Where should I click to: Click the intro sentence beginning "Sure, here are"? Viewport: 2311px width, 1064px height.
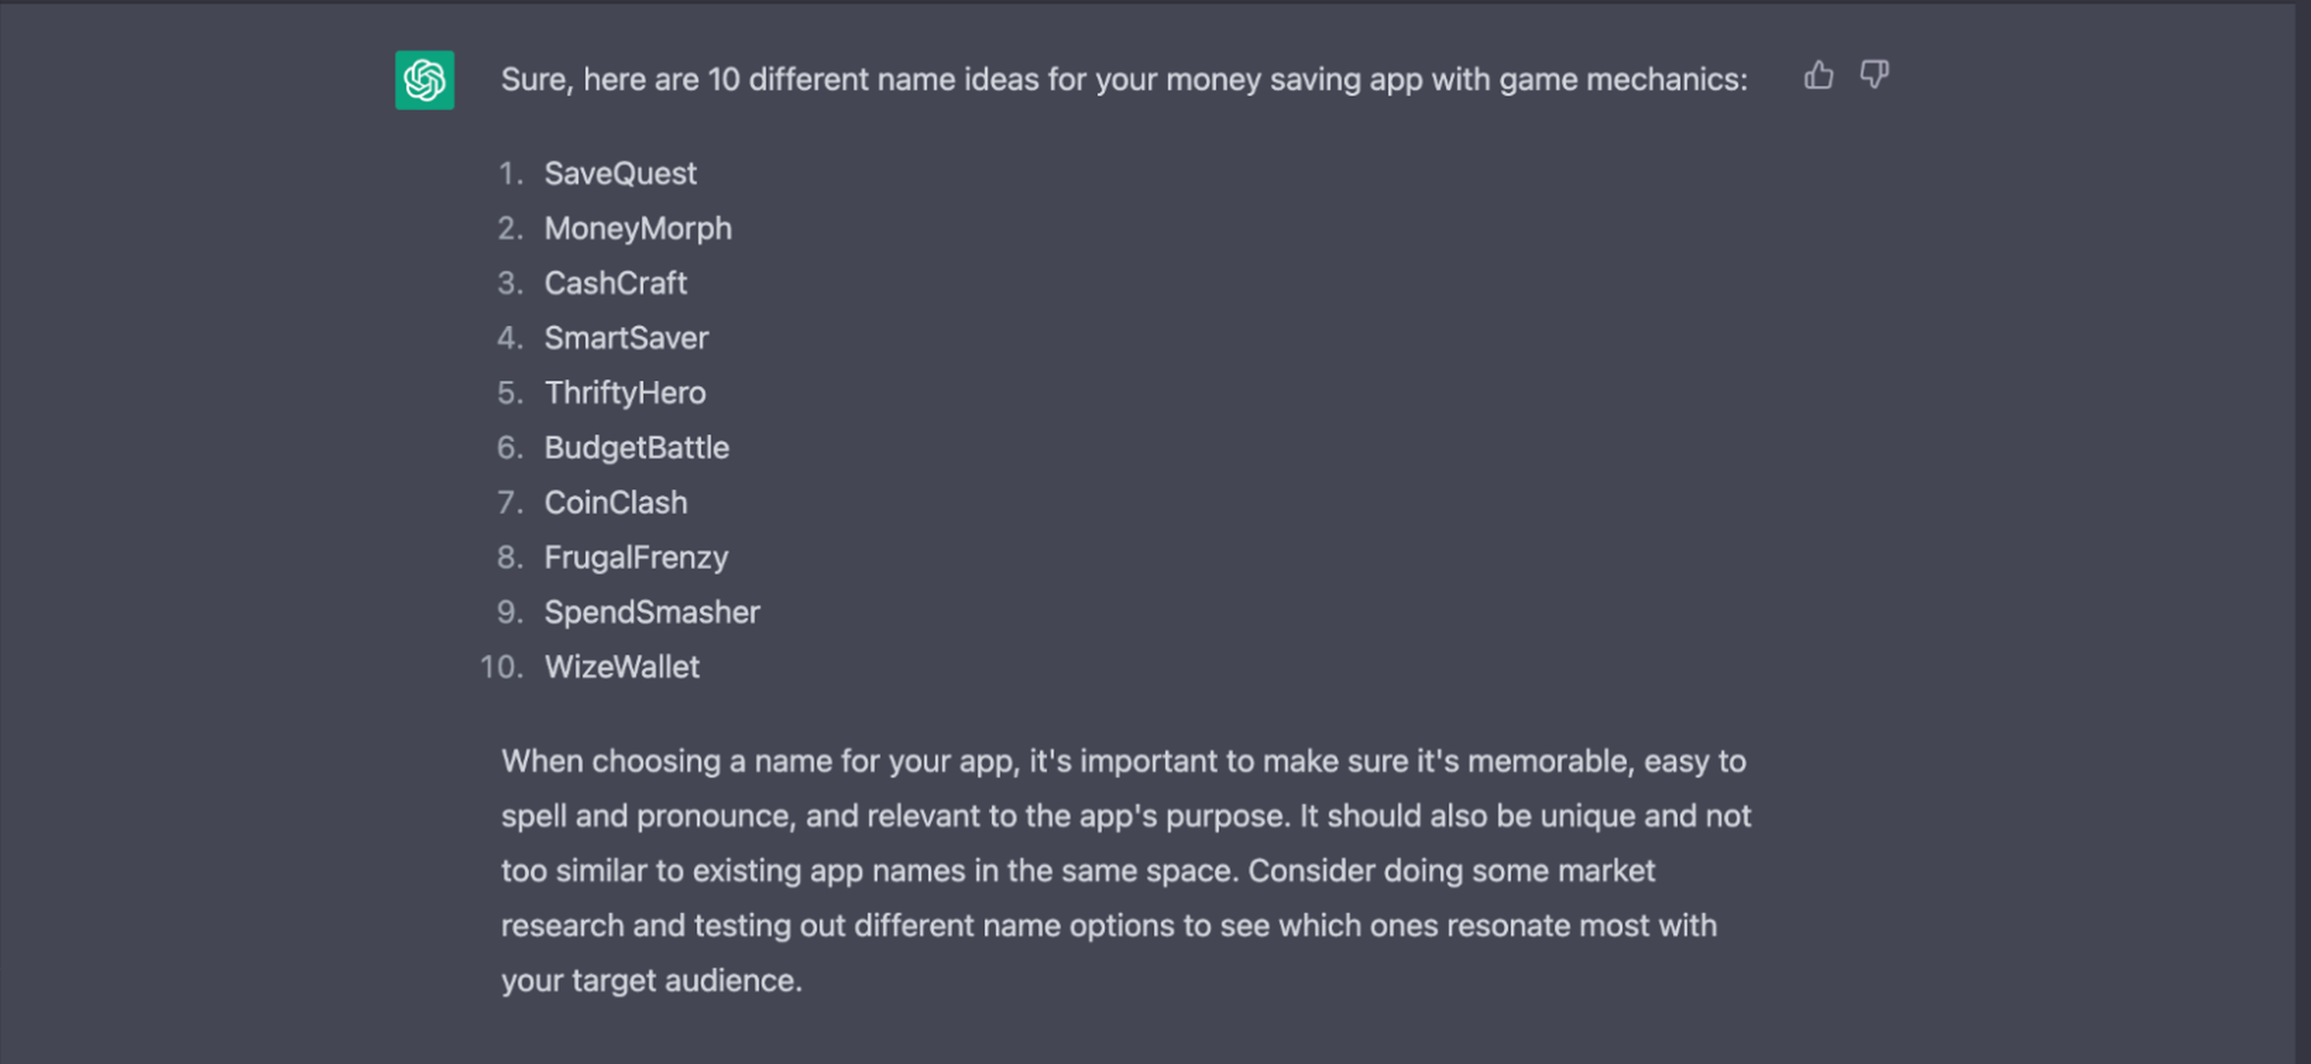click(x=1124, y=80)
